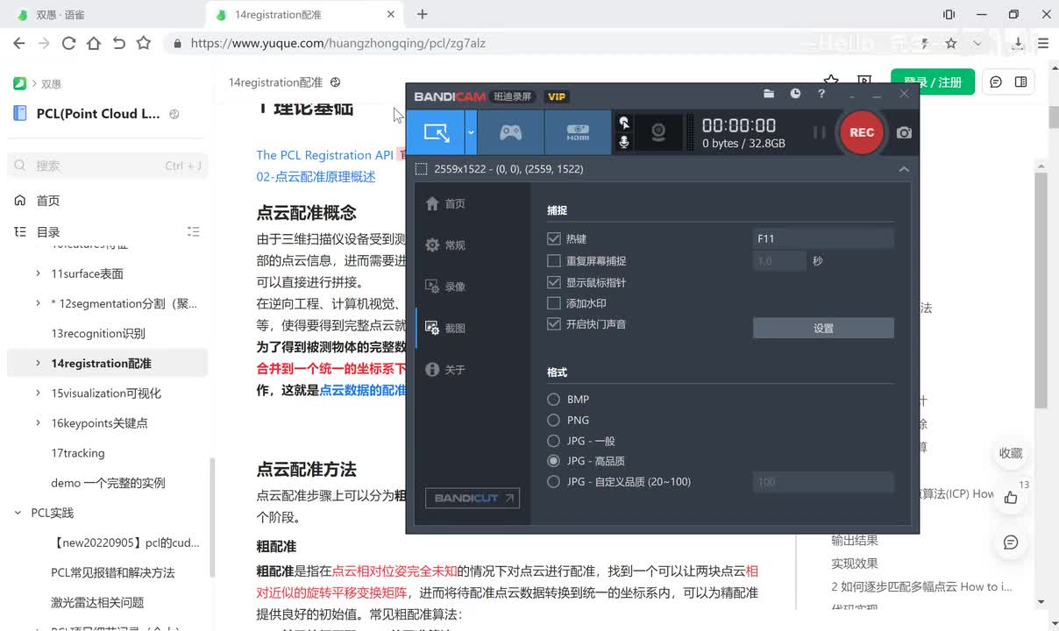Collapse the Bandicam capture area bar

pyautogui.click(x=904, y=169)
